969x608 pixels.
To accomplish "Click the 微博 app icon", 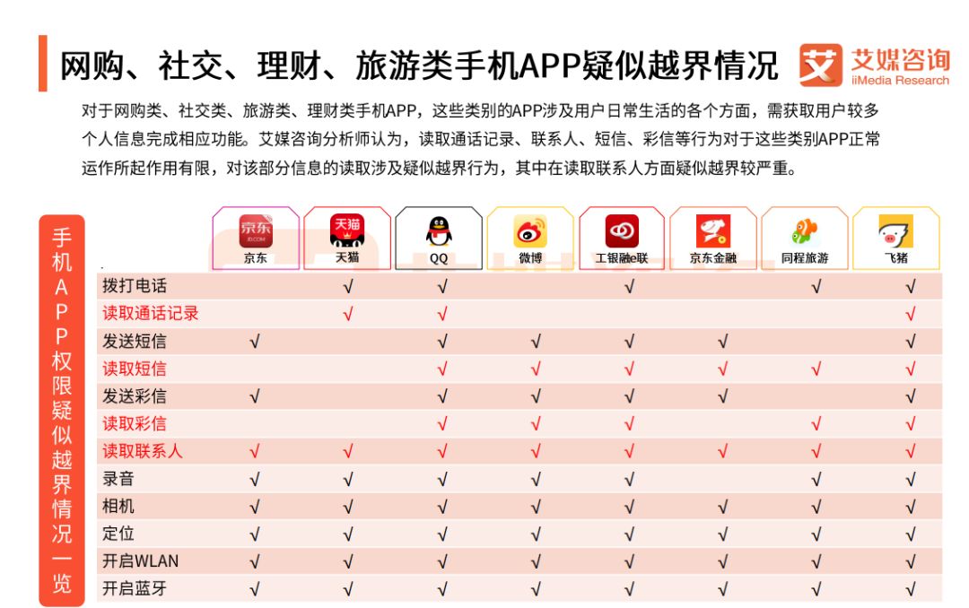I will 530,231.
